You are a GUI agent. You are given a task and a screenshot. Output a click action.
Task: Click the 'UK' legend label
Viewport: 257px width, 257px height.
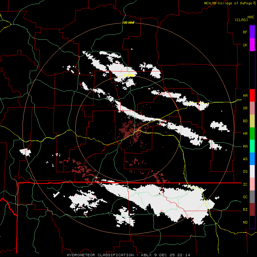[245, 45]
